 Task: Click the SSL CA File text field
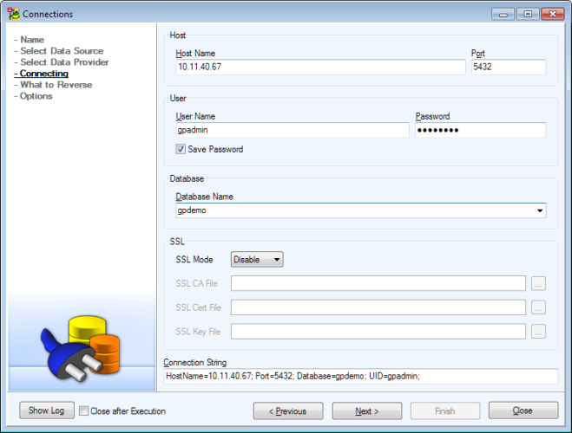378,283
